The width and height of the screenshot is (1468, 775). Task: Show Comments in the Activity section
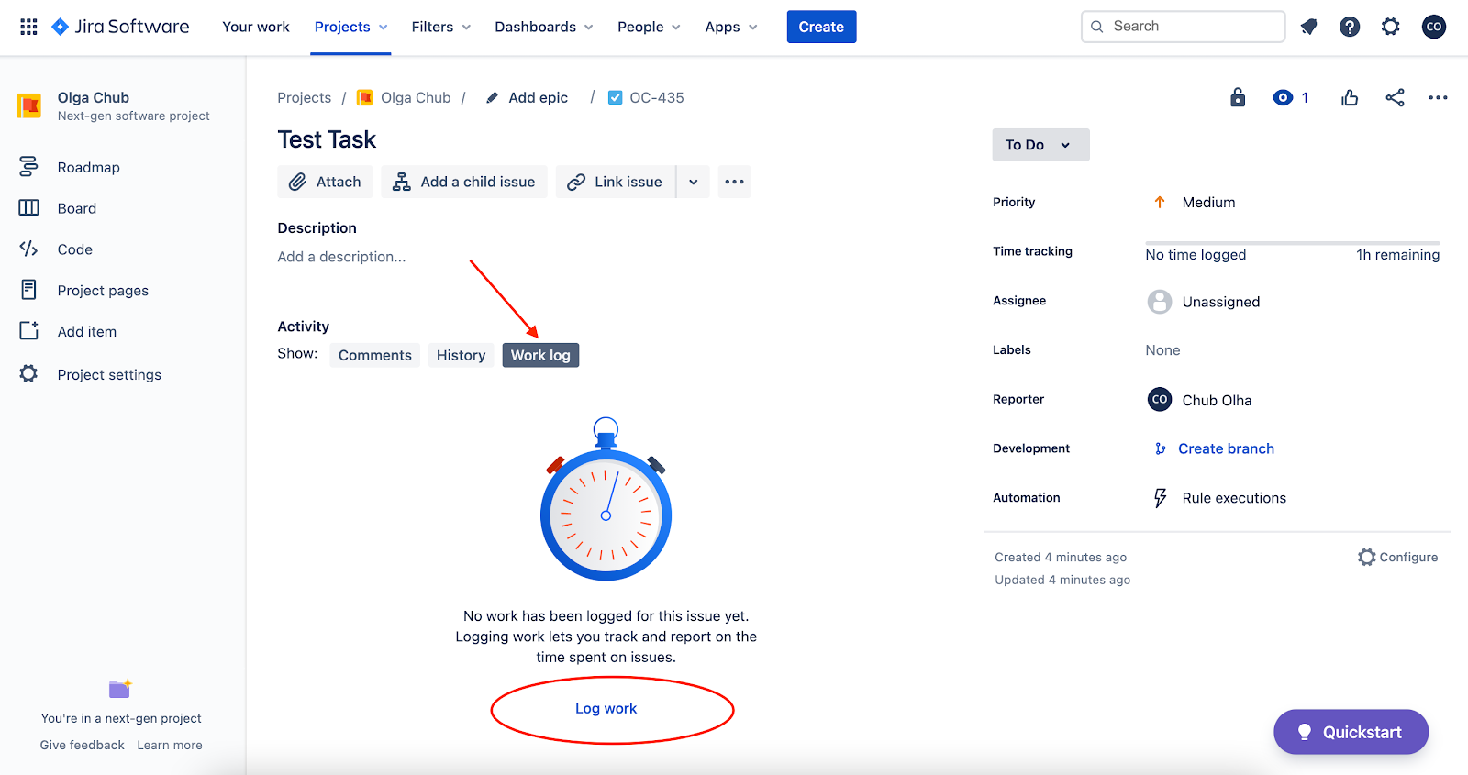click(374, 355)
